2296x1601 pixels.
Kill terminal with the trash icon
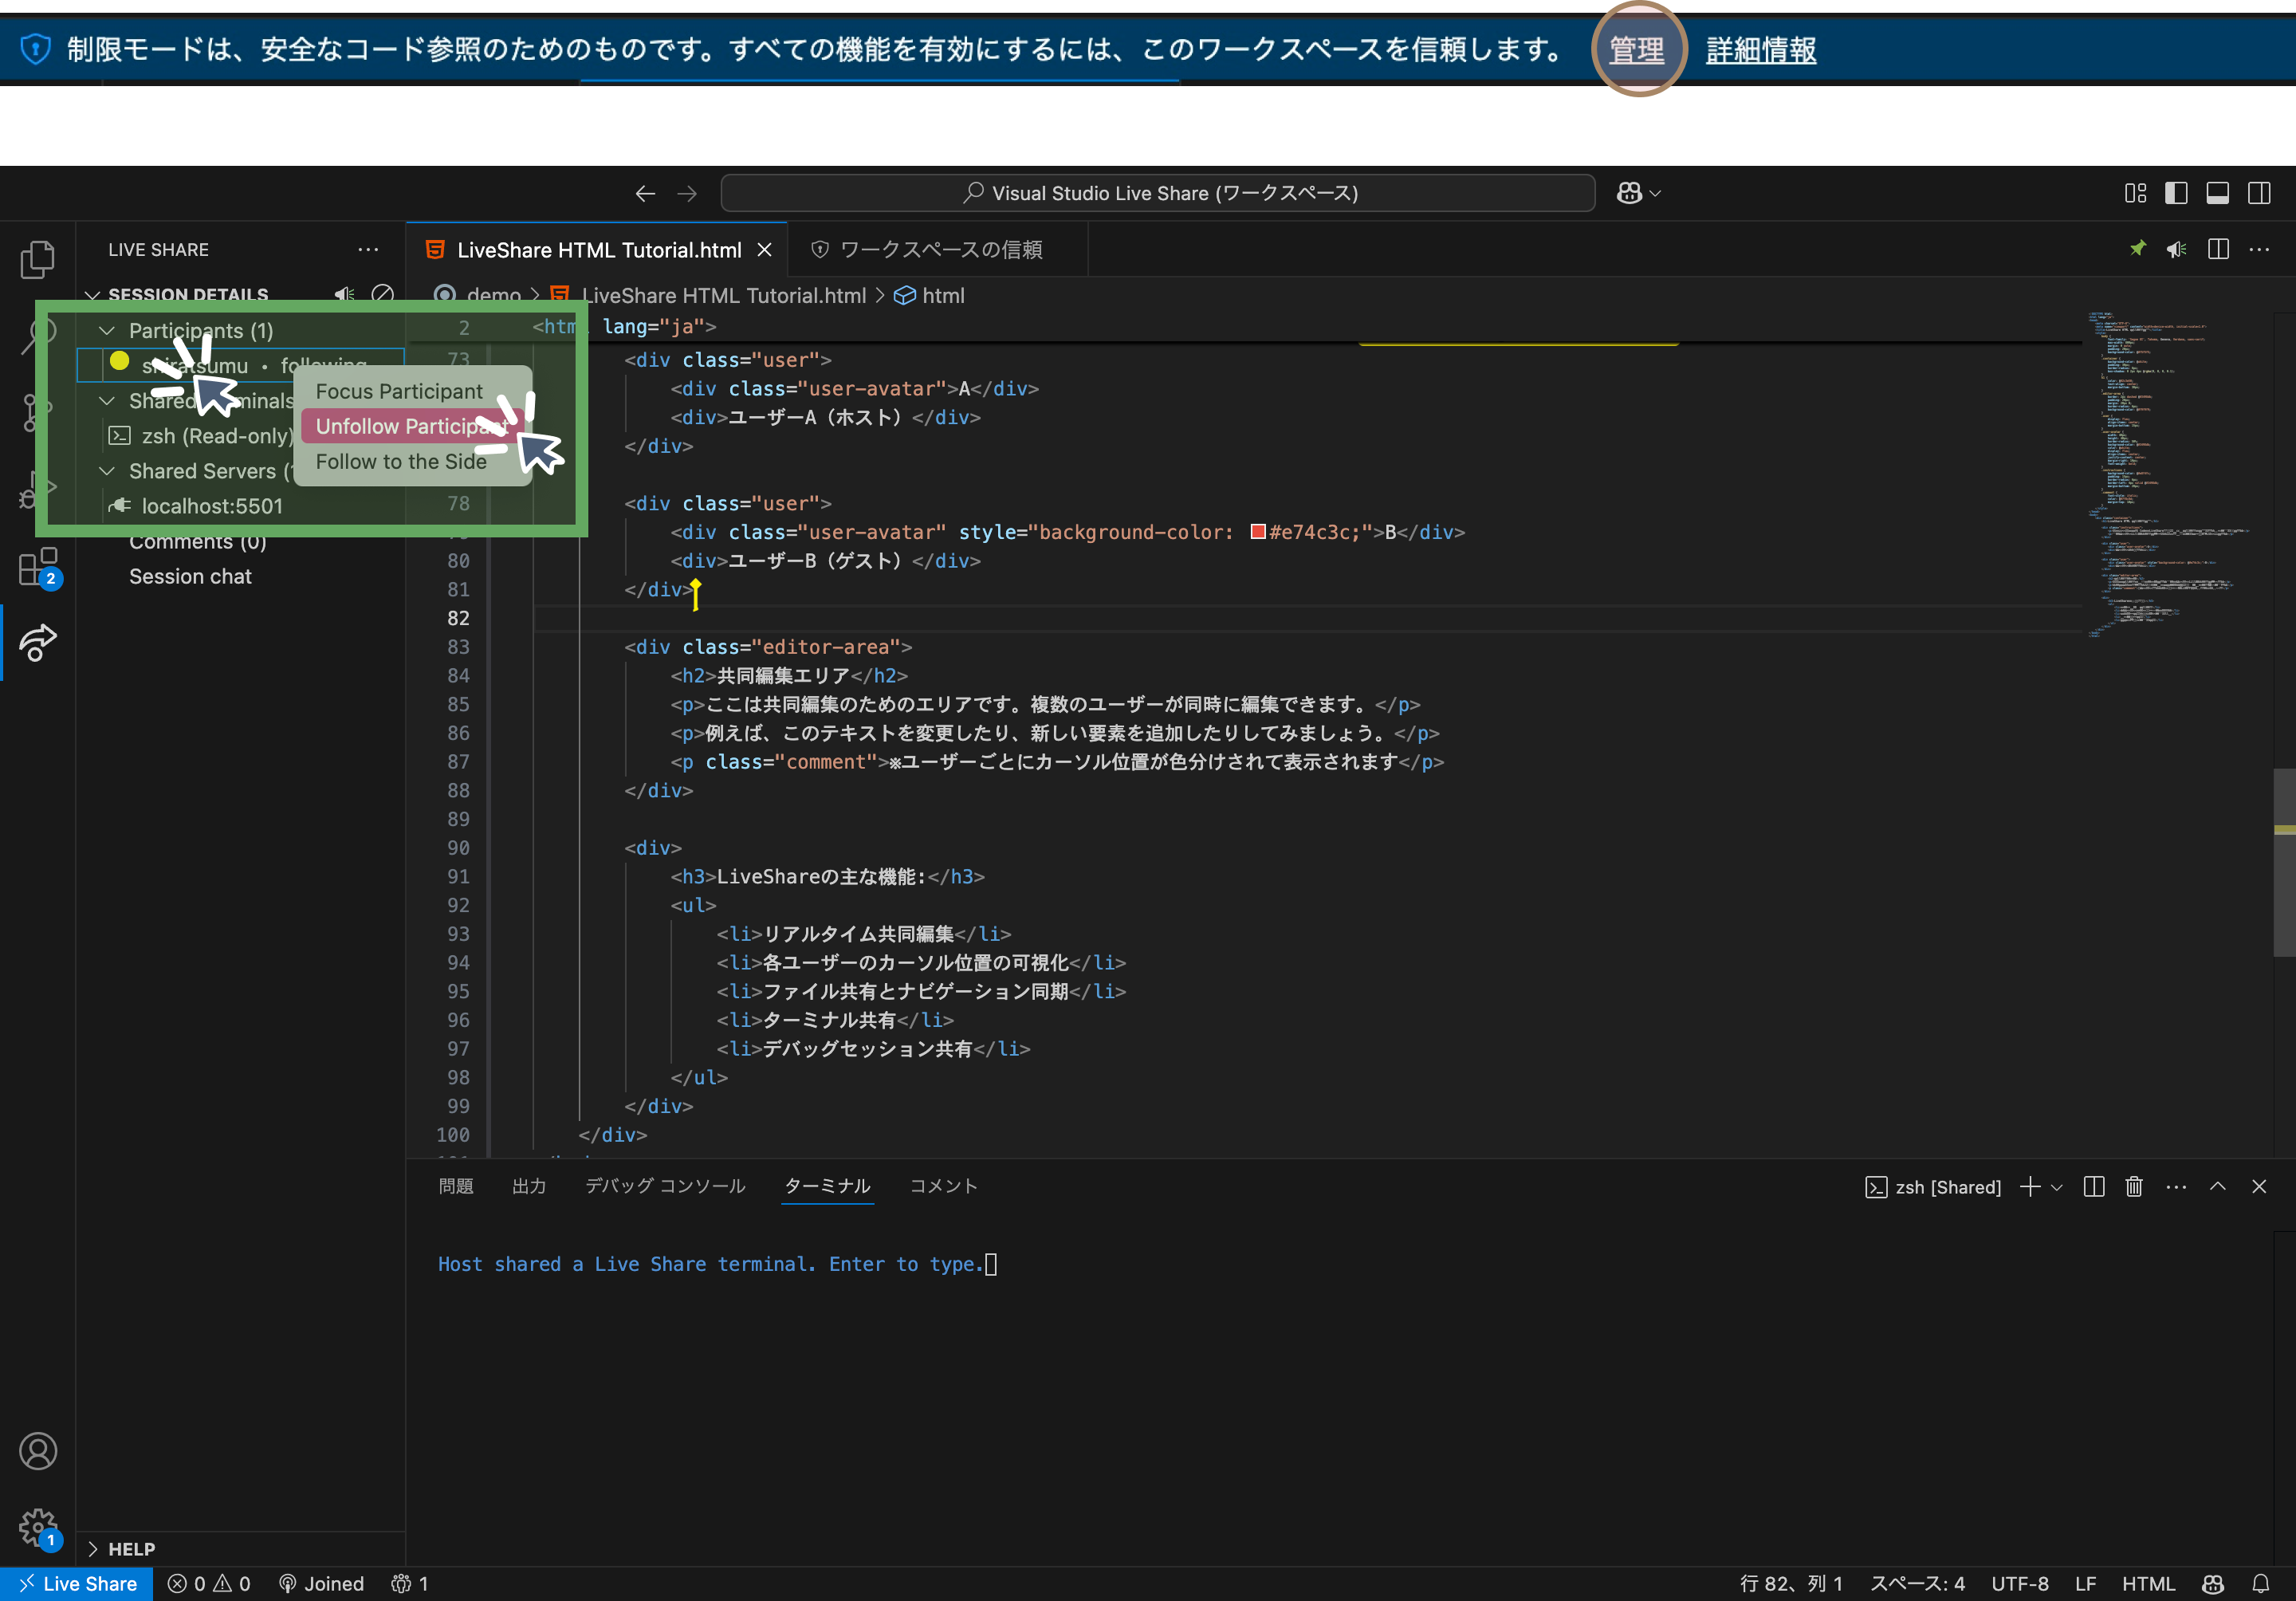pos(2134,1186)
